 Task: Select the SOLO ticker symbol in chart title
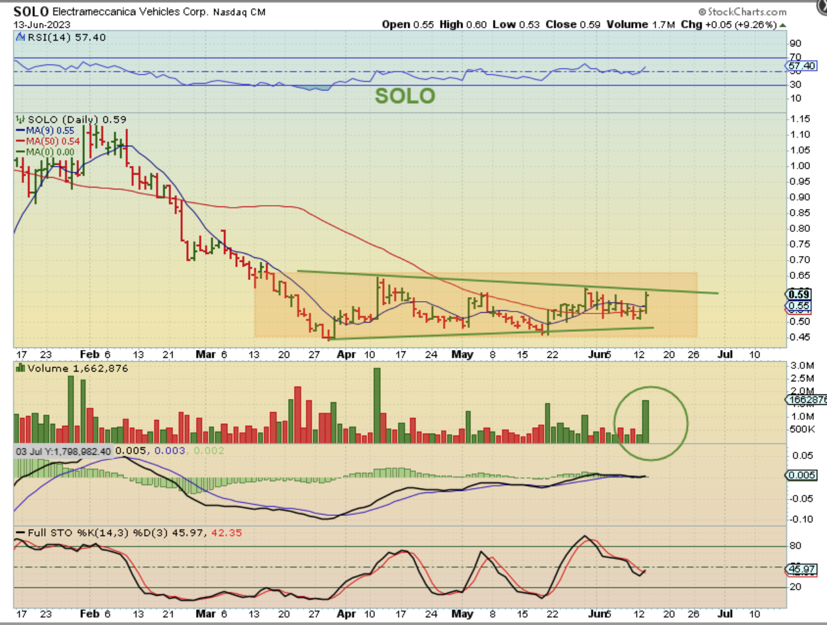point(31,12)
